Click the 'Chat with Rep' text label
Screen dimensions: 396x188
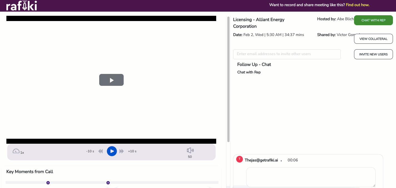[249, 72]
